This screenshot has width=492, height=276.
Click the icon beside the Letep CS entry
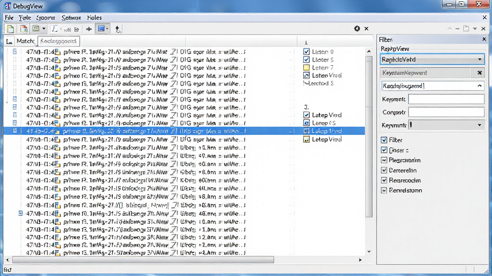coord(306,123)
